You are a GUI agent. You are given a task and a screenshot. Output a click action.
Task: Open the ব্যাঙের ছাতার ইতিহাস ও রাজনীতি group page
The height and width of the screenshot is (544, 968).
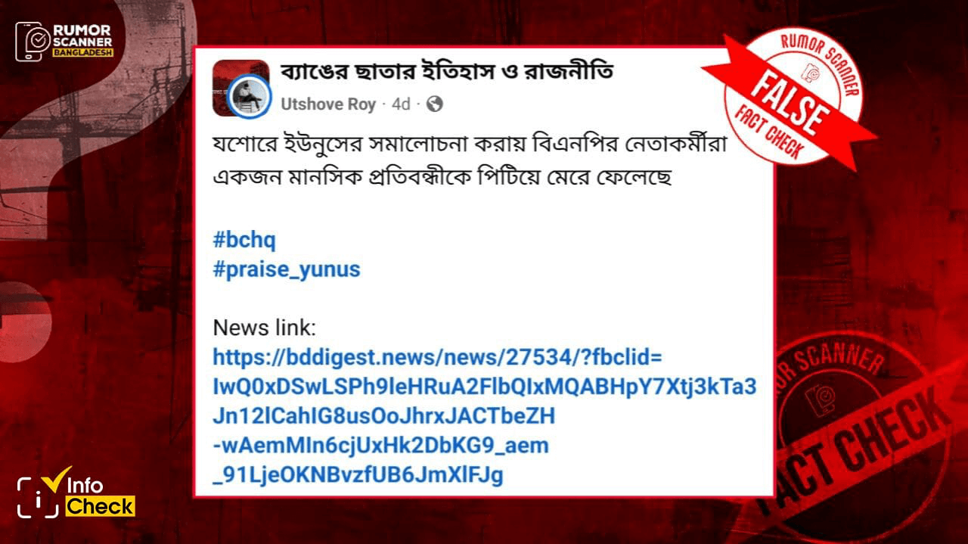(447, 72)
